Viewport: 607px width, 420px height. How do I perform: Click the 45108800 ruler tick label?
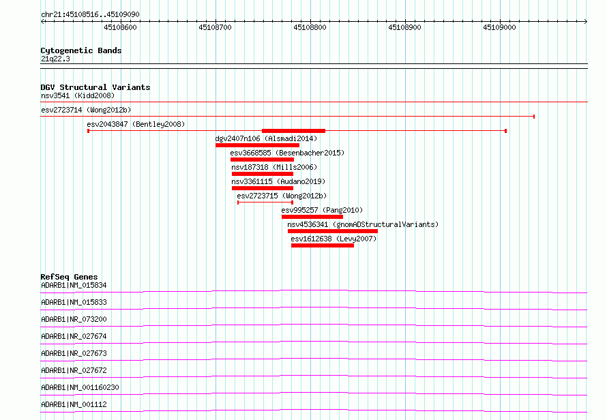coord(310,27)
